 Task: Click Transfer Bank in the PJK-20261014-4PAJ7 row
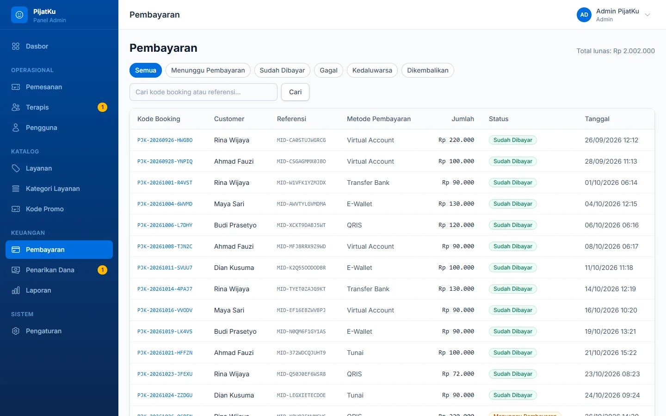point(368,289)
